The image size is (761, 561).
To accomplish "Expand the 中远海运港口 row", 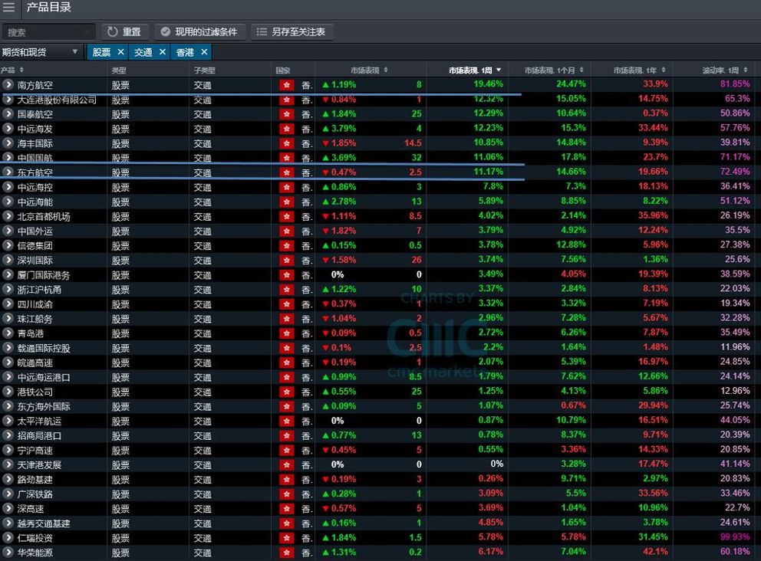I will click(8, 377).
